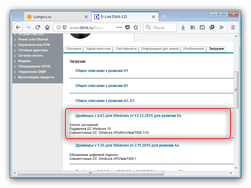
Task: Open the downloads arrow panel
Action: pyautogui.click(x=183, y=27)
